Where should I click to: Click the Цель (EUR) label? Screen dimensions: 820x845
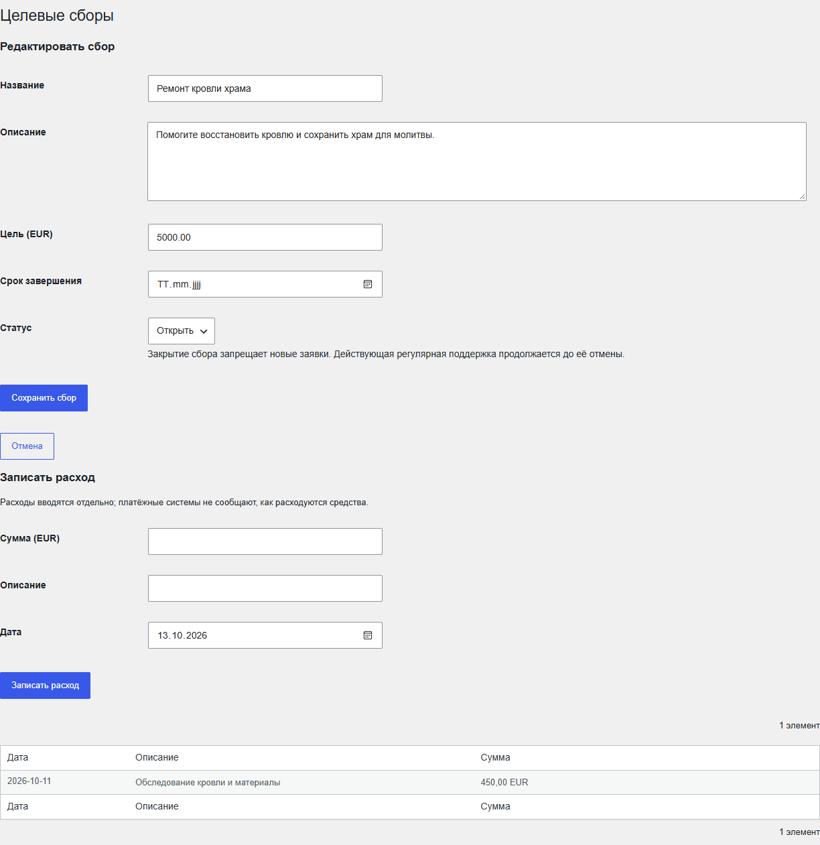coord(26,234)
